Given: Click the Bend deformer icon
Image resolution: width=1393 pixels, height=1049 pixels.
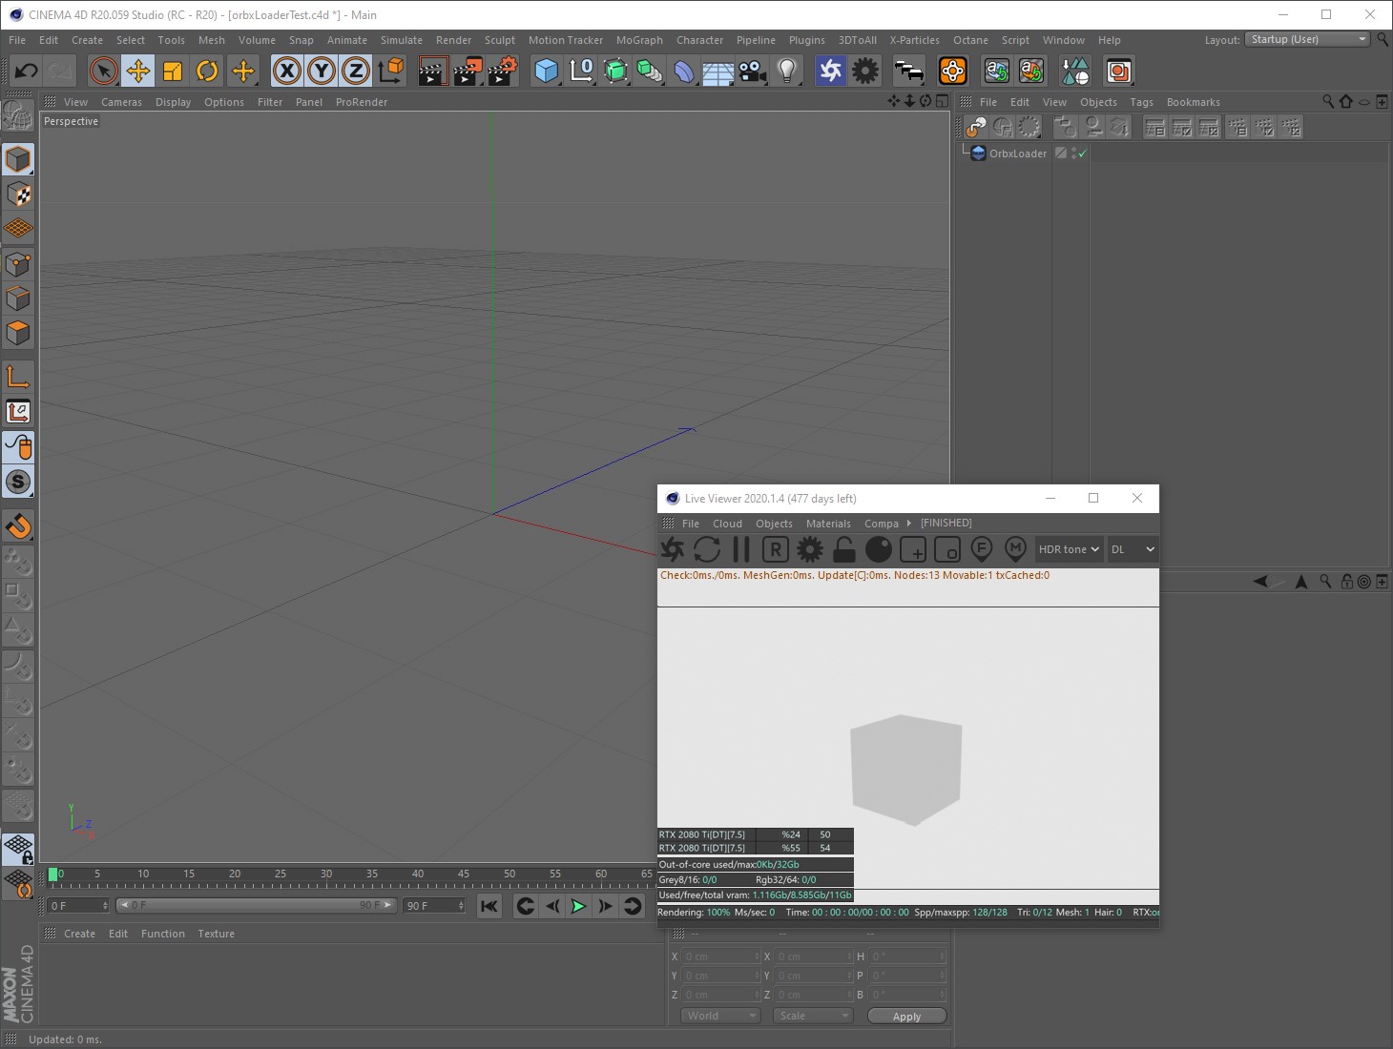Looking at the screenshot, I should click(683, 71).
